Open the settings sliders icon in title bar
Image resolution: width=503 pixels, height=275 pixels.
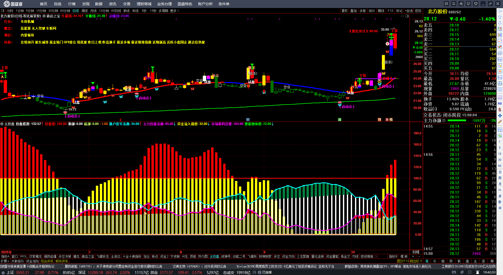pyautogui.click(x=454, y=4)
